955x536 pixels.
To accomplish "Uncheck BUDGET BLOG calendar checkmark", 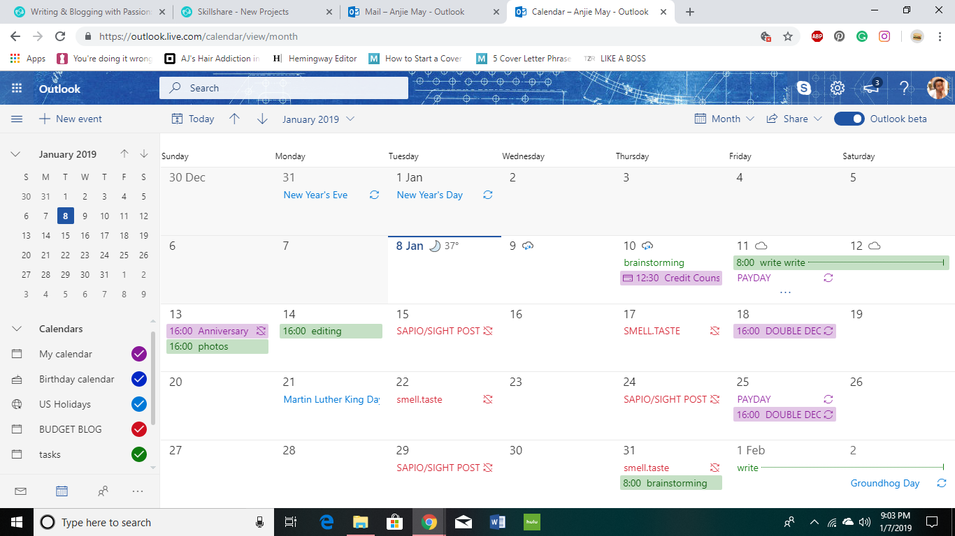I will (139, 429).
